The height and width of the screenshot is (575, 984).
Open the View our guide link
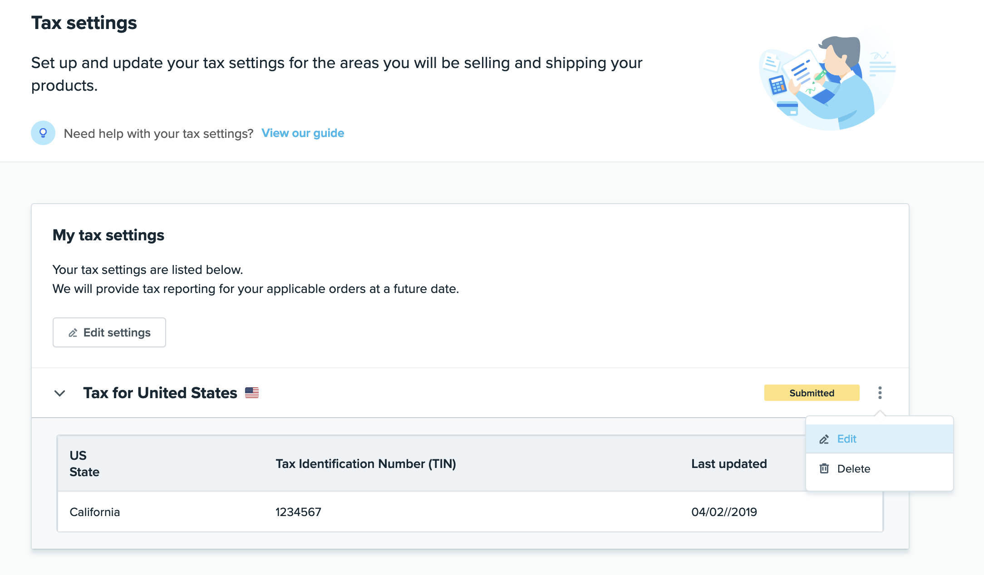(303, 133)
